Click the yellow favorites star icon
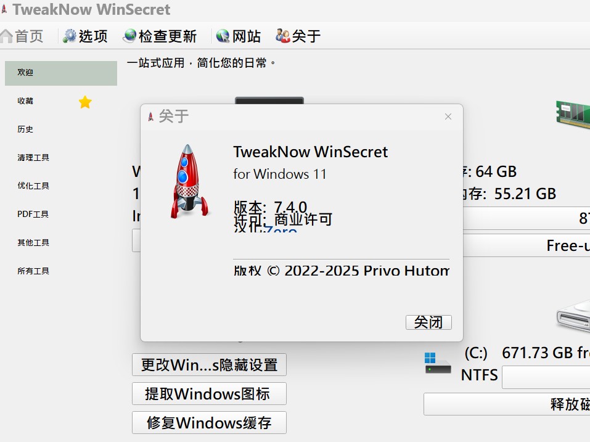 pyautogui.click(x=85, y=102)
